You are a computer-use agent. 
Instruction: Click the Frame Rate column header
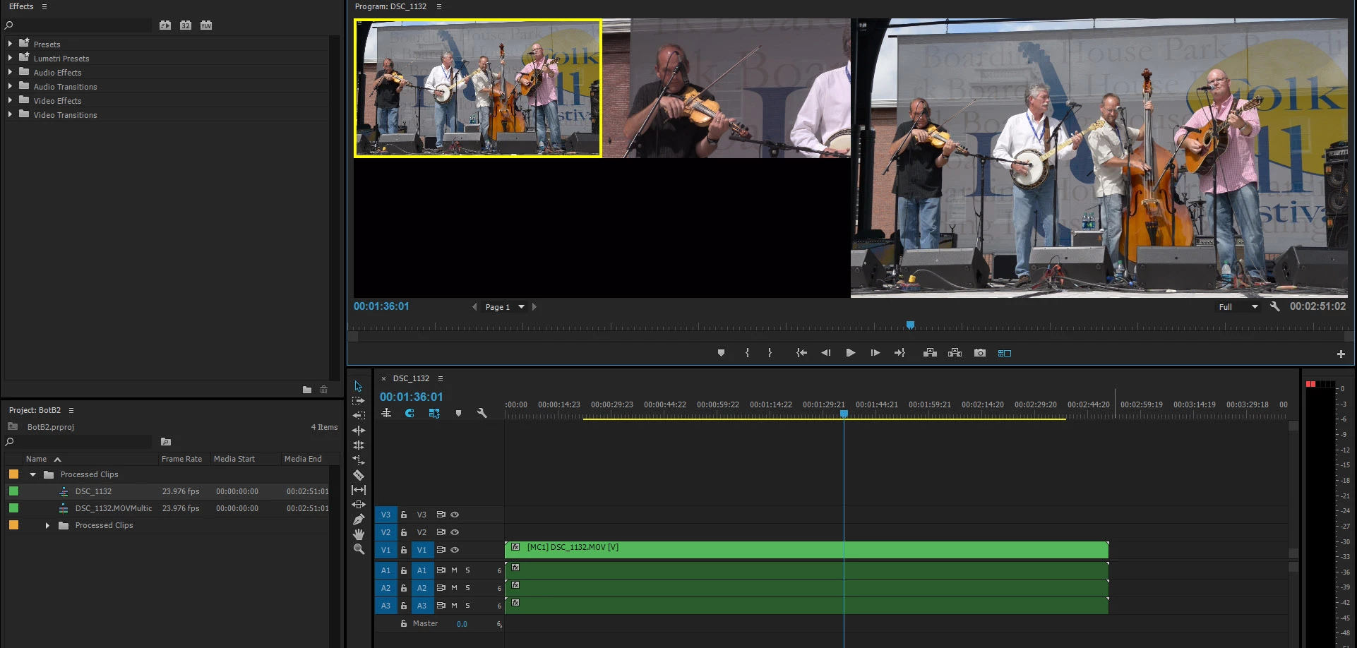181,459
